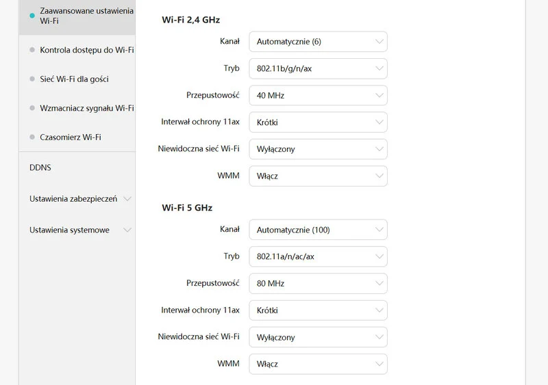
Task: Open the 5 GHz Tryb 802.11a/n/ac/ax dropdown
Action: pyautogui.click(x=318, y=256)
